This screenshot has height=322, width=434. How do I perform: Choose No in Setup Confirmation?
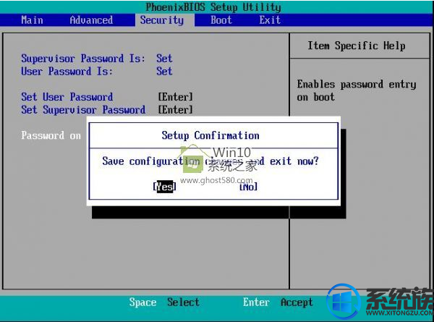(248, 187)
